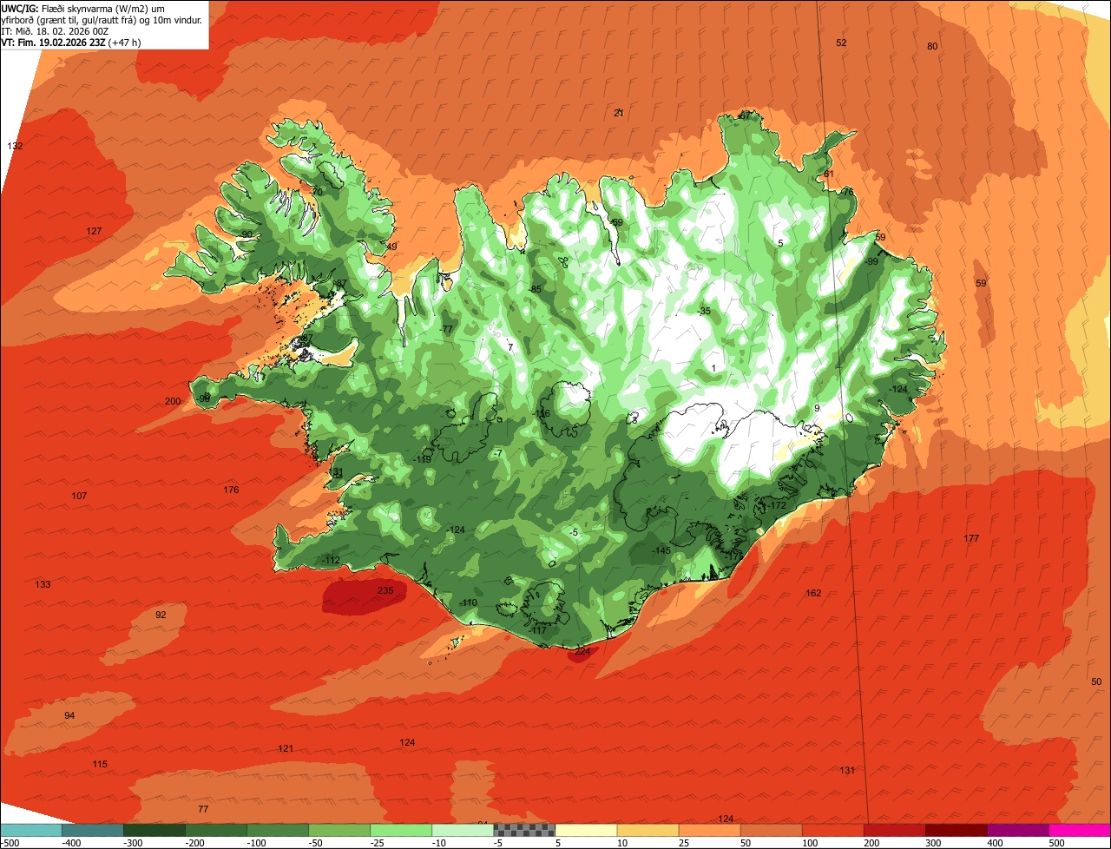The width and height of the screenshot is (1111, 849).
Task: Click the map value 132
Action: 15,146
